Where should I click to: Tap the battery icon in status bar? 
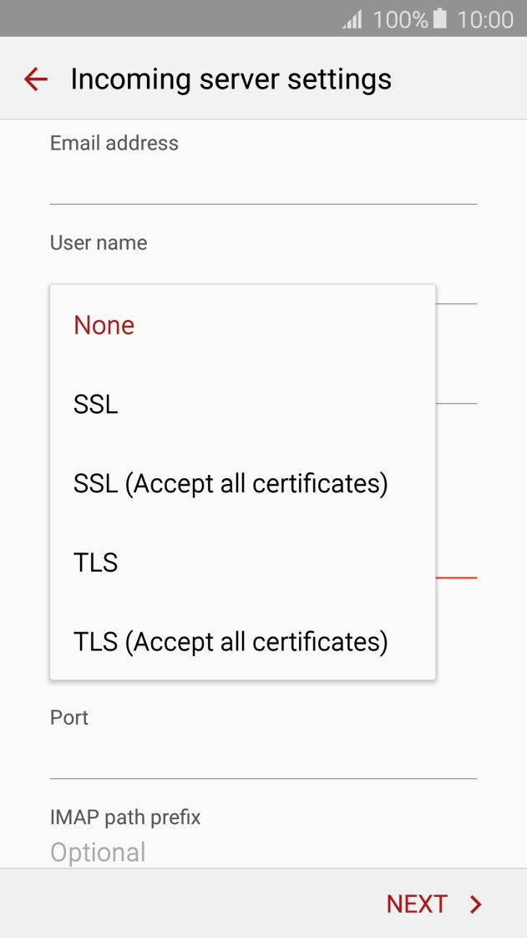coord(438,18)
